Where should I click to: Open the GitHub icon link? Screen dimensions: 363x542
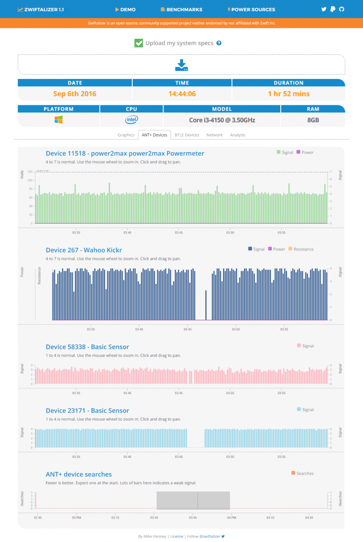[x=342, y=9]
